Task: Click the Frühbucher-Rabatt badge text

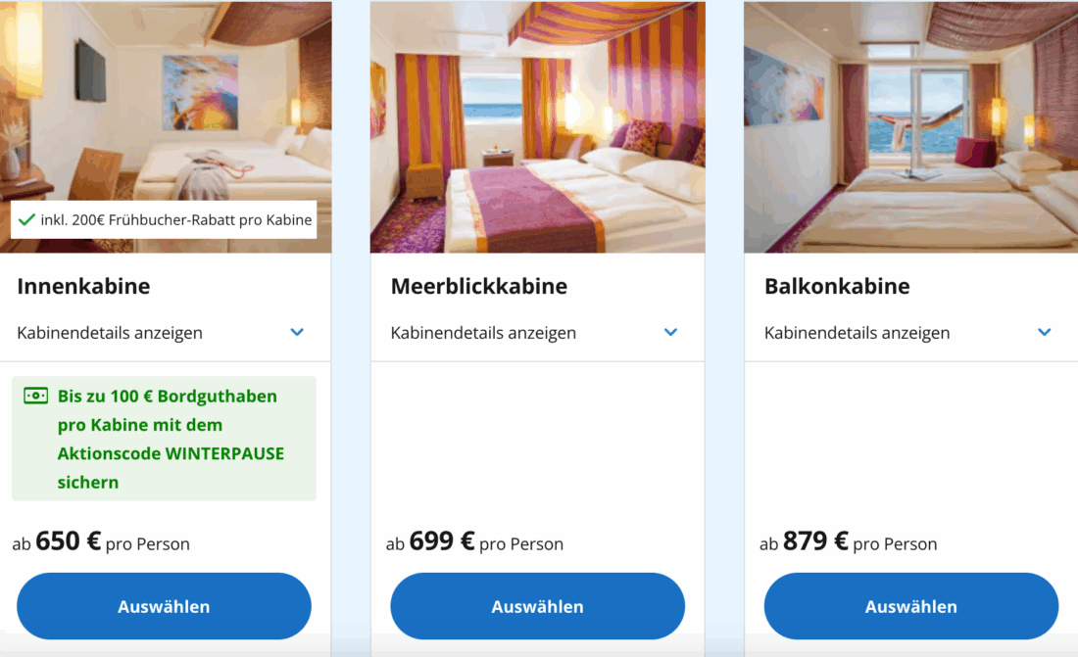Action: [176, 220]
